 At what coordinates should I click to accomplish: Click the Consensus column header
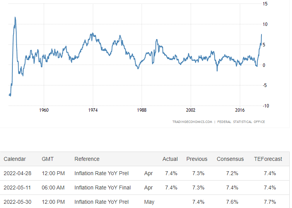(x=230, y=159)
